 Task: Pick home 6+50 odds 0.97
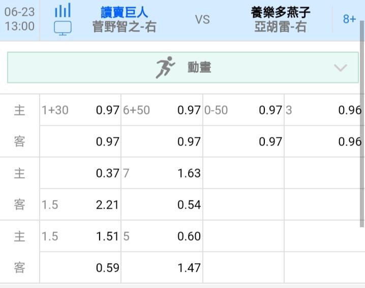[189, 110]
